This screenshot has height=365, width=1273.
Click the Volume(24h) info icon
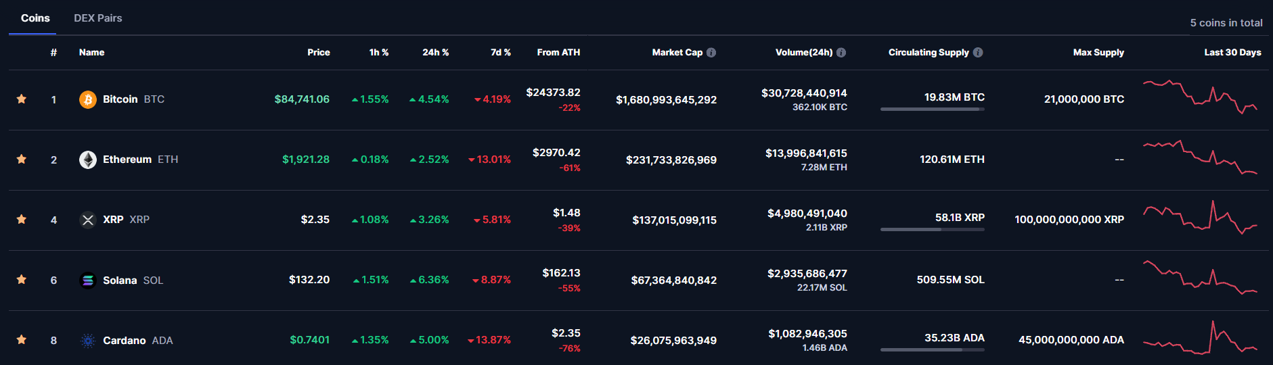[841, 53]
